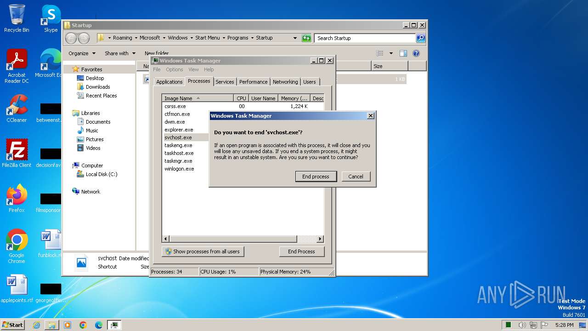Click Internet Explorer taskbar icon
This screenshot has width=588, height=331.
36,325
